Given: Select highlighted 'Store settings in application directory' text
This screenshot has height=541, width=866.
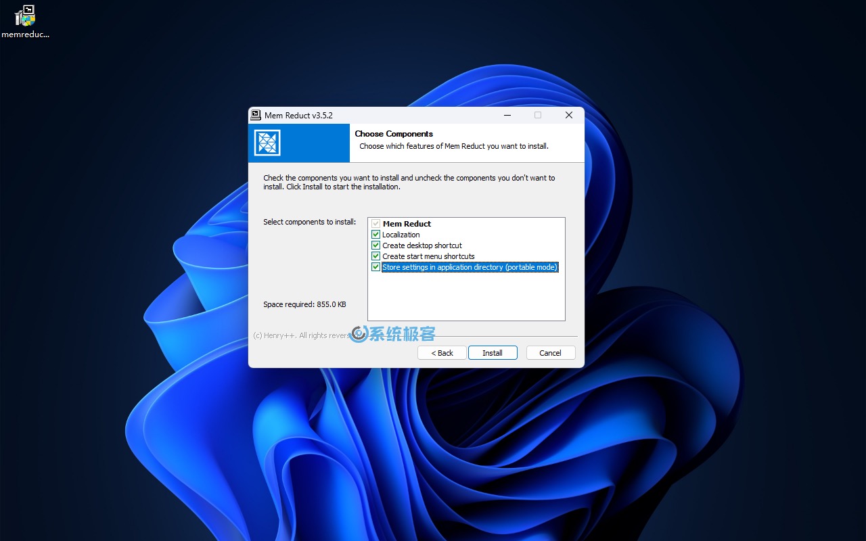Looking at the screenshot, I should (470, 267).
